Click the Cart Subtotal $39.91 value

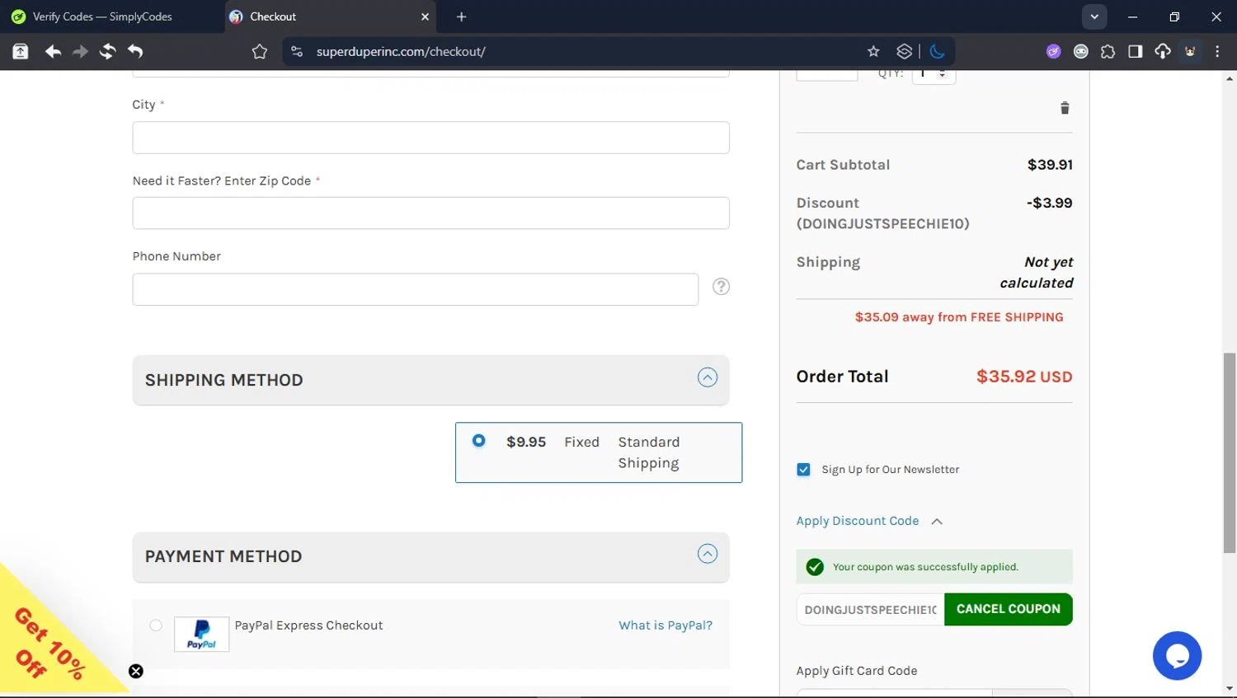click(x=1050, y=165)
